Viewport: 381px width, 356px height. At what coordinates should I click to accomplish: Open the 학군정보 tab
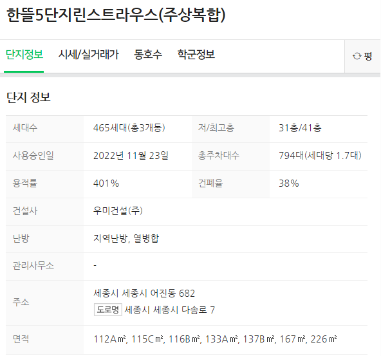(196, 55)
